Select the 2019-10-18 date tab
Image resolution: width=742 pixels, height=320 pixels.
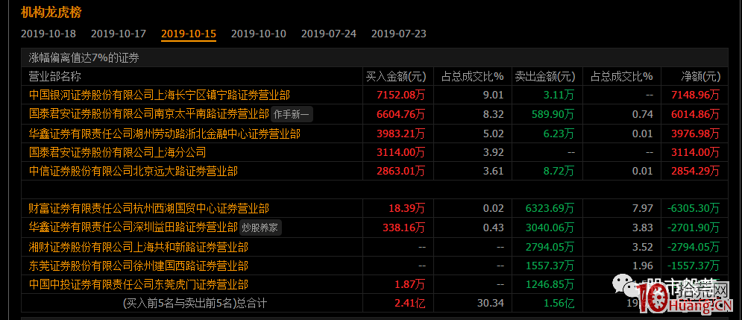point(48,34)
